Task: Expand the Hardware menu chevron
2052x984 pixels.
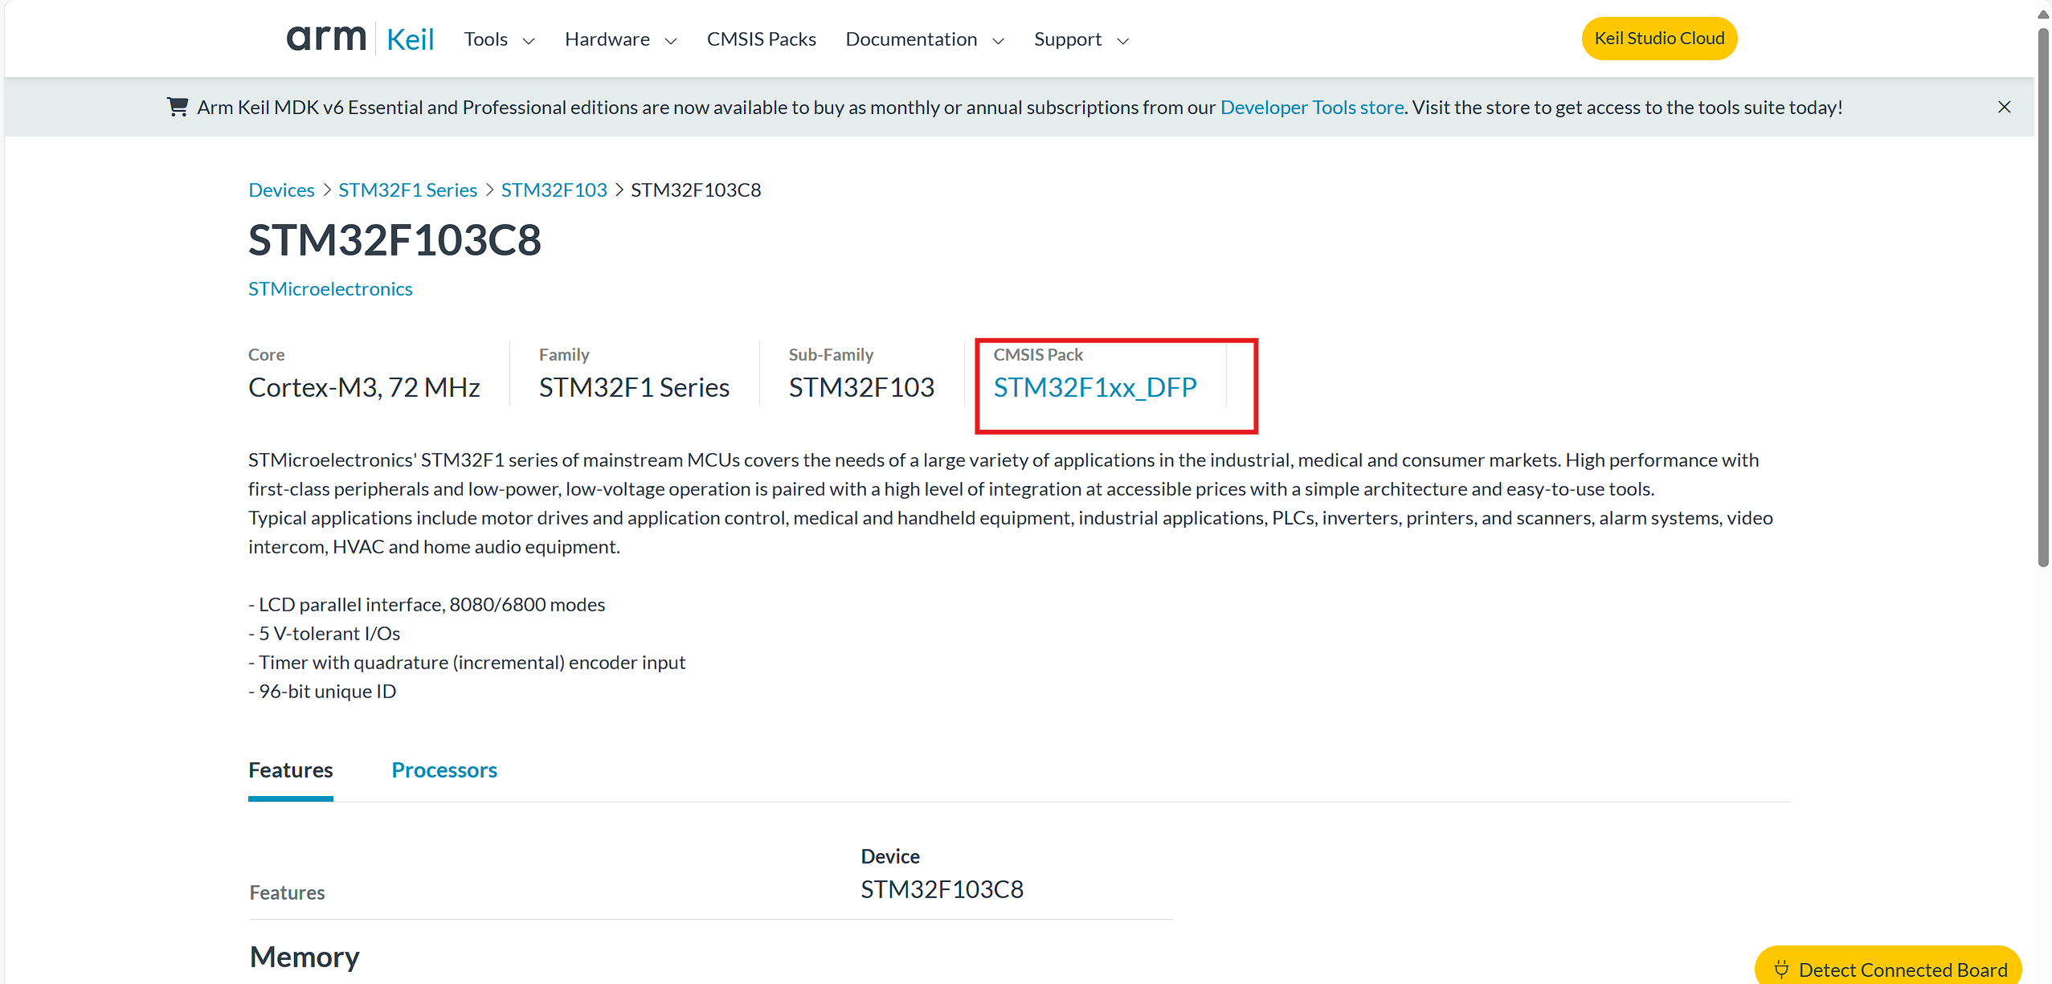Action: pyautogui.click(x=671, y=41)
